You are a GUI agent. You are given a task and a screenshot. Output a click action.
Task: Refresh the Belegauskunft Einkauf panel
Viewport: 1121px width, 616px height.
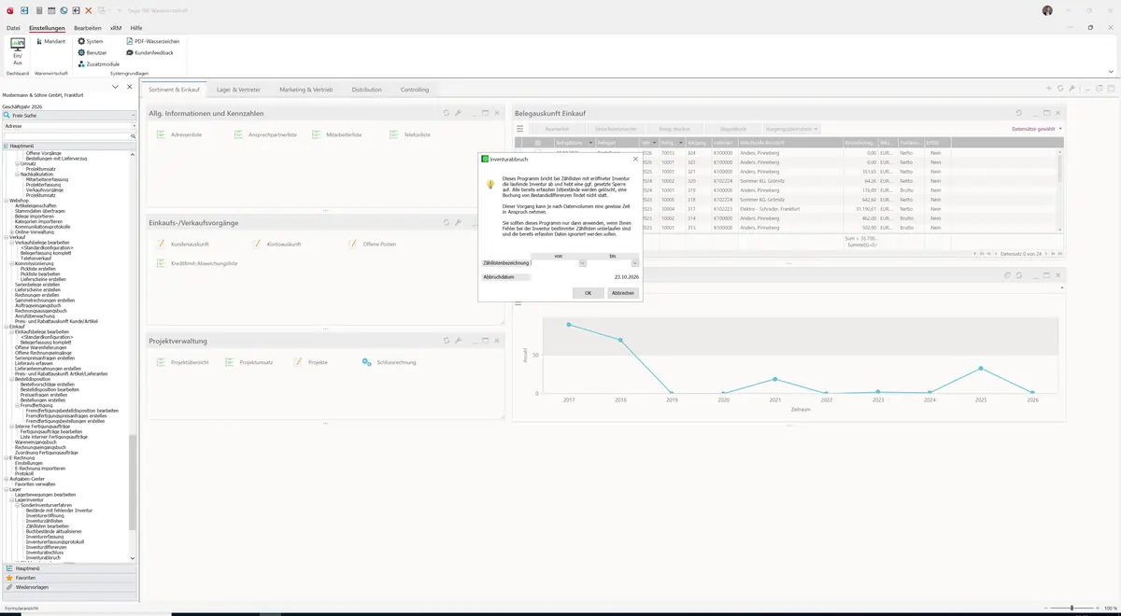pyautogui.click(x=1019, y=113)
